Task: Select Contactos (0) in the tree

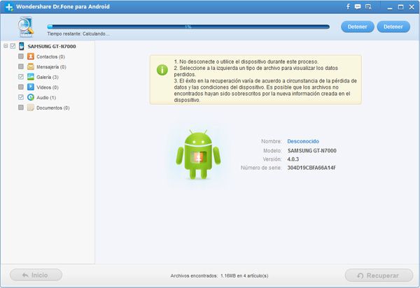Action: click(50, 57)
